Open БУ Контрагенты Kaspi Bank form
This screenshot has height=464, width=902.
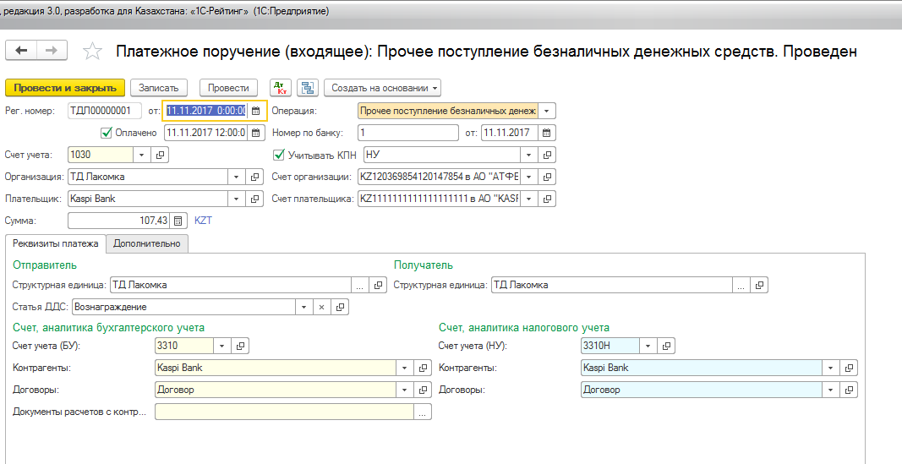click(x=423, y=368)
